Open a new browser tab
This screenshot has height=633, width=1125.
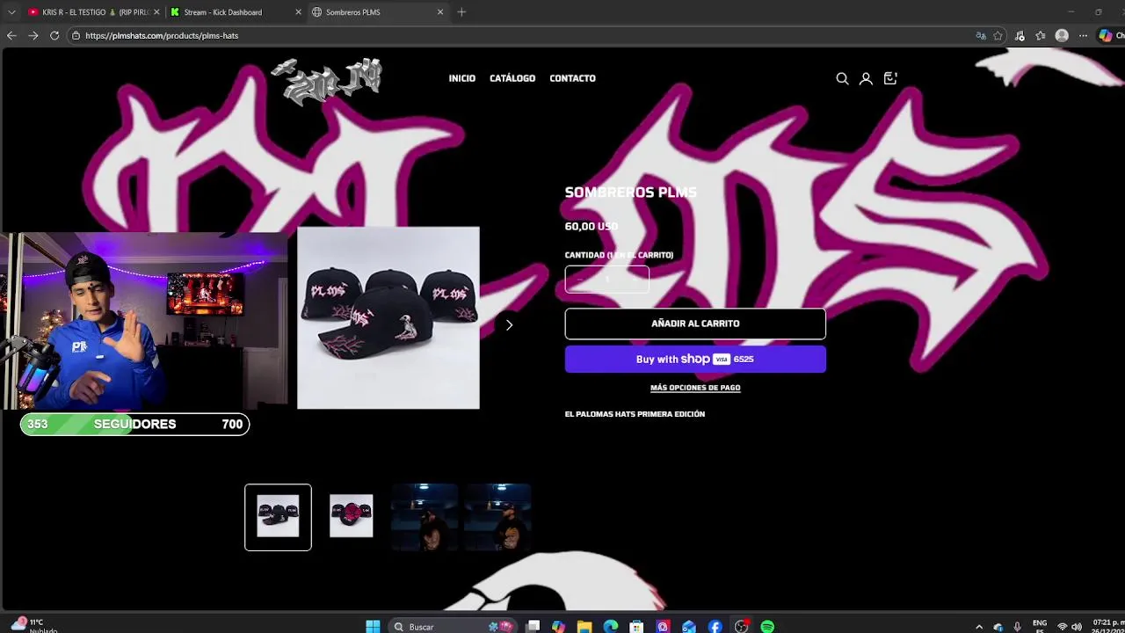click(461, 12)
